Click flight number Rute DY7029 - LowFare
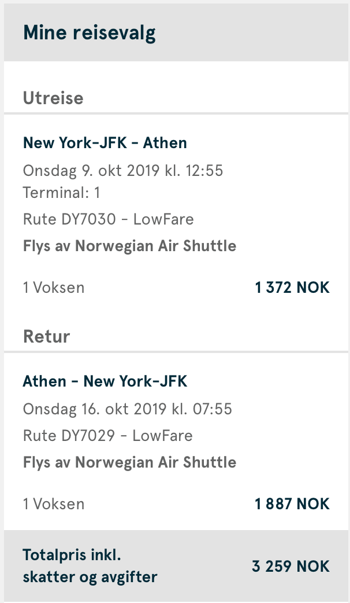Image resolution: width=350 pixels, height=603 pixels. pos(108,435)
